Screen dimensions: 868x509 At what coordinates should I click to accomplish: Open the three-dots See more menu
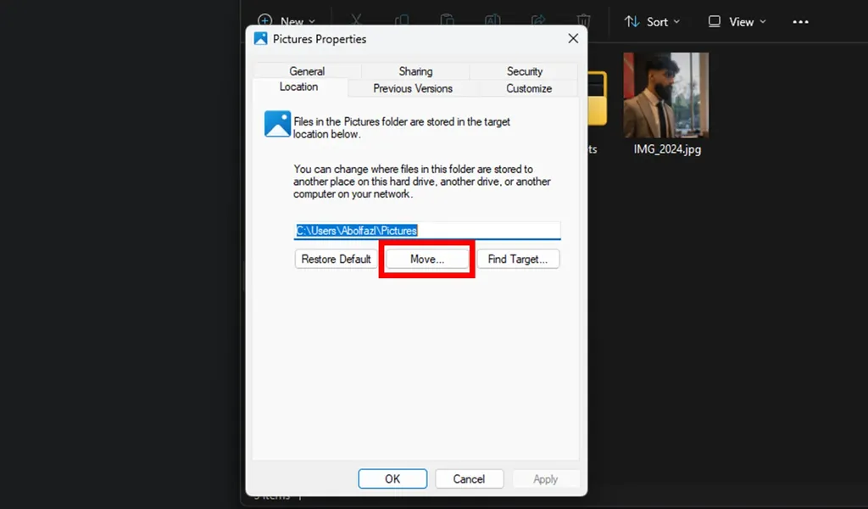tap(800, 21)
